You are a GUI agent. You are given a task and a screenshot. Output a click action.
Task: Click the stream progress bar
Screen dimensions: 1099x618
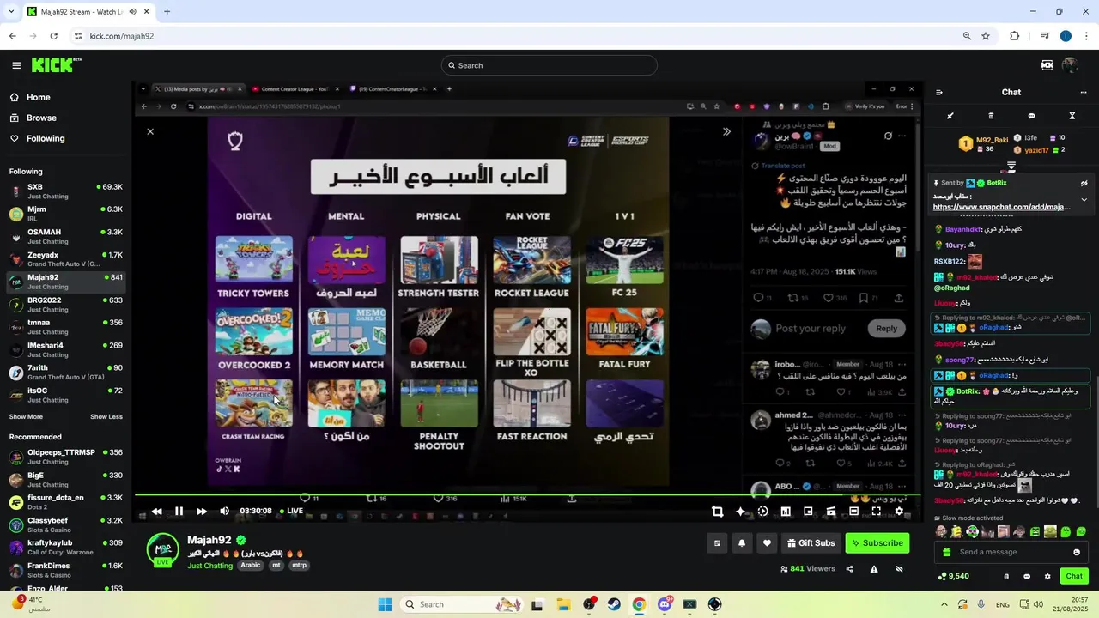pos(528,494)
